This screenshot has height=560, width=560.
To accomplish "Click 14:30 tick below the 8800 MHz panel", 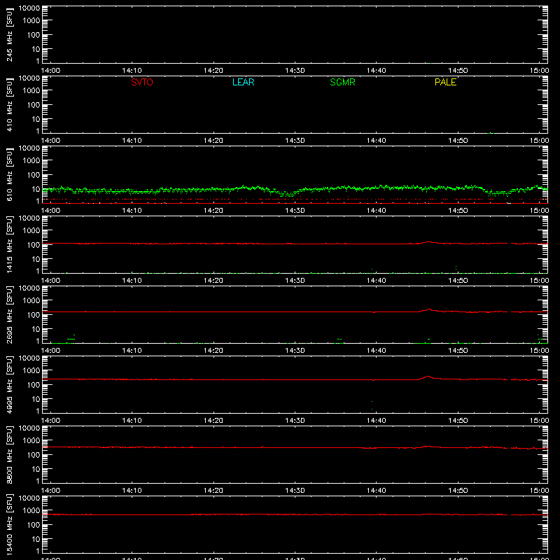I will coord(295,491).
